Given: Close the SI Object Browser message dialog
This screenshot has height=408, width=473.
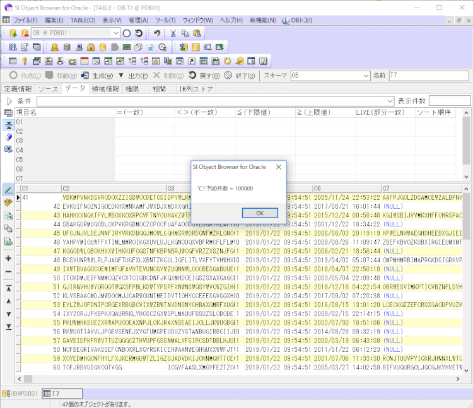Looking at the screenshot, I should pos(279,167).
